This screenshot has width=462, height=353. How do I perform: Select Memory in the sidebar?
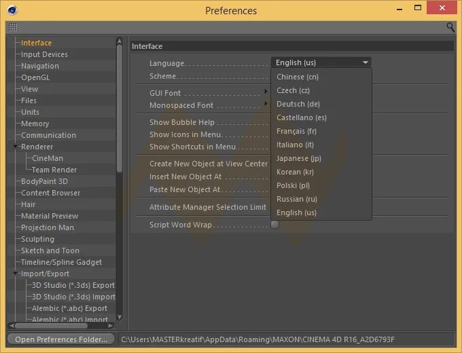tap(35, 124)
